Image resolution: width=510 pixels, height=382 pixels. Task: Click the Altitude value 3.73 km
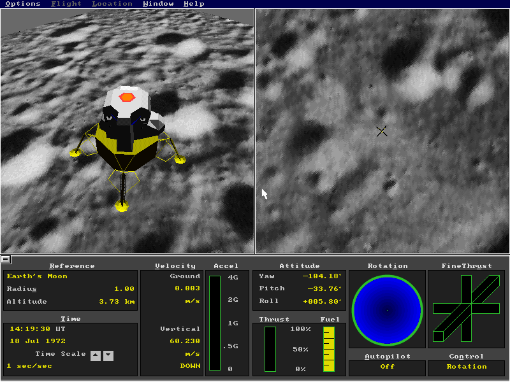(117, 301)
